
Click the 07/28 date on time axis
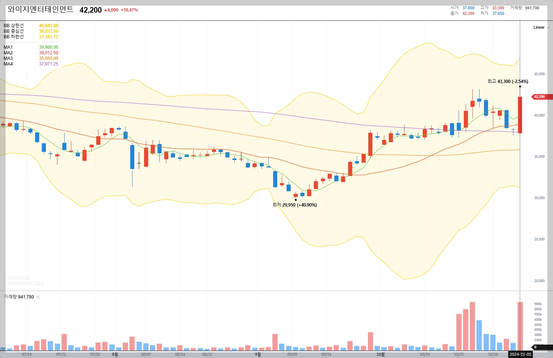(95, 354)
